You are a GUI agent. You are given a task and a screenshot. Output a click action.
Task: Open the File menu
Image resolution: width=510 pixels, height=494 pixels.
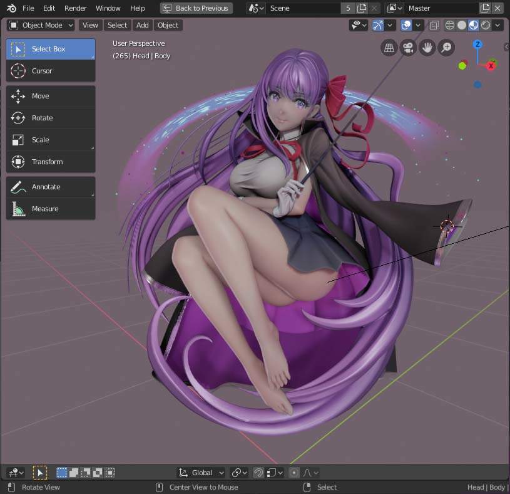(x=28, y=8)
